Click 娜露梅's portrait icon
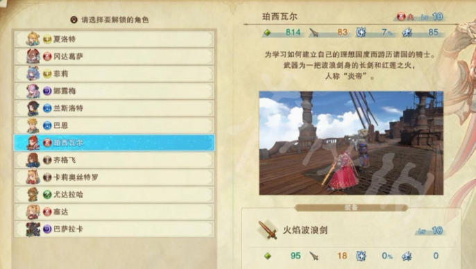476x269 pixels. [33, 91]
